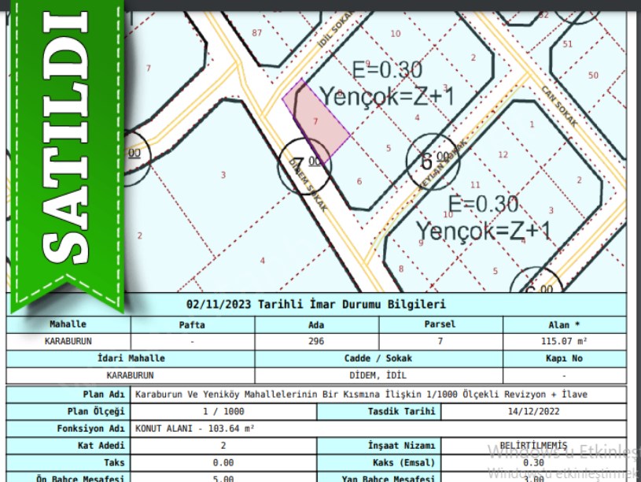Click the green SATILDI ribbon banner
Screen dimensions: 641x482
(66, 150)
